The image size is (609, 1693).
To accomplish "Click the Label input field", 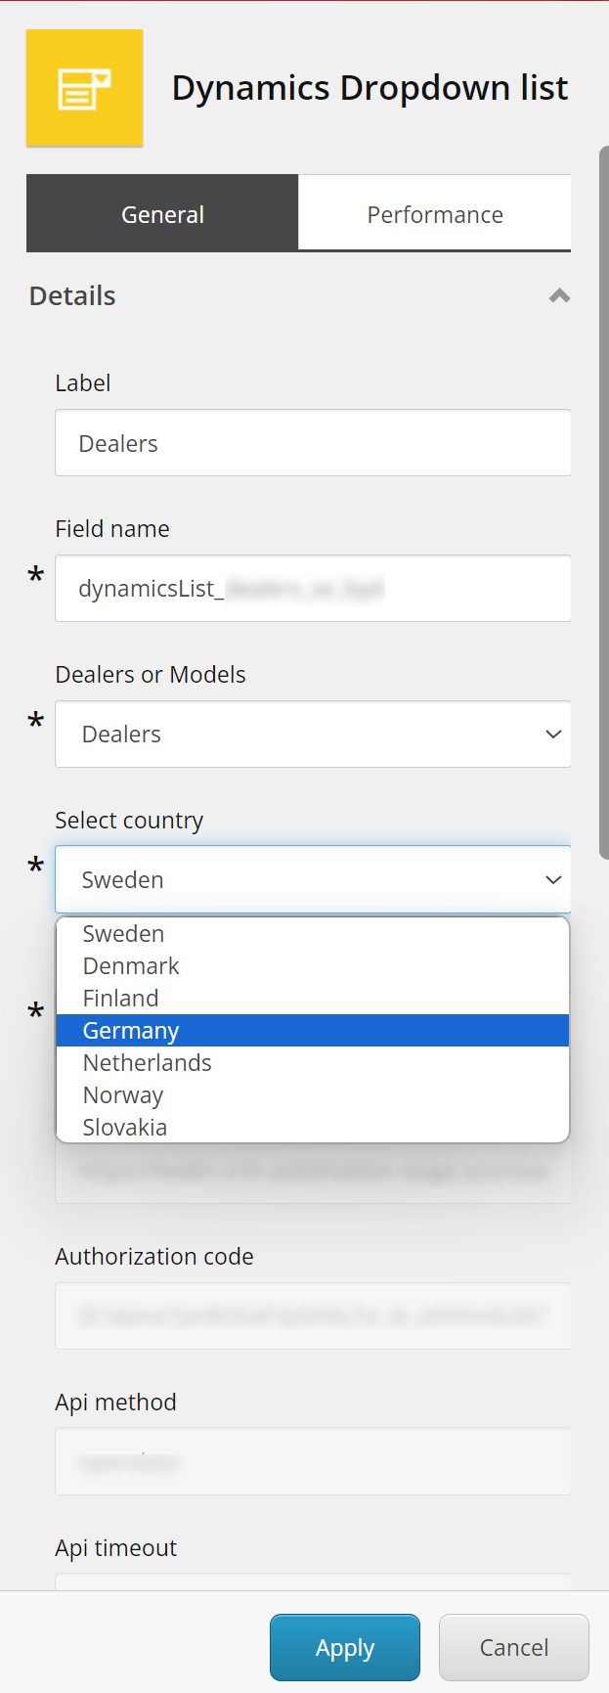I will (313, 443).
